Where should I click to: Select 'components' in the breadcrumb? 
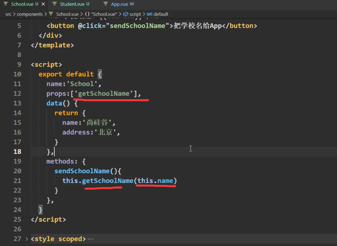point(30,14)
